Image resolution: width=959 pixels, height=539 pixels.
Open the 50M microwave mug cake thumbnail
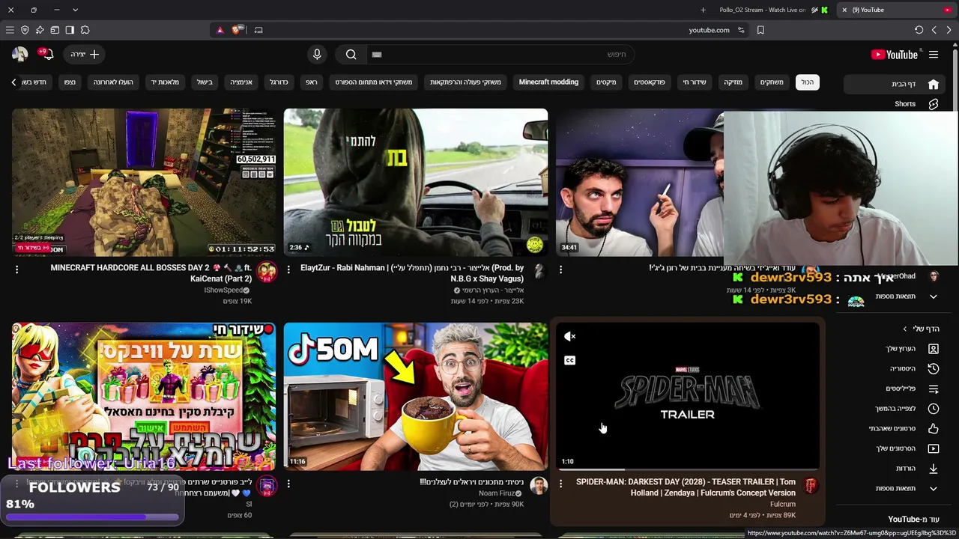coord(416,397)
